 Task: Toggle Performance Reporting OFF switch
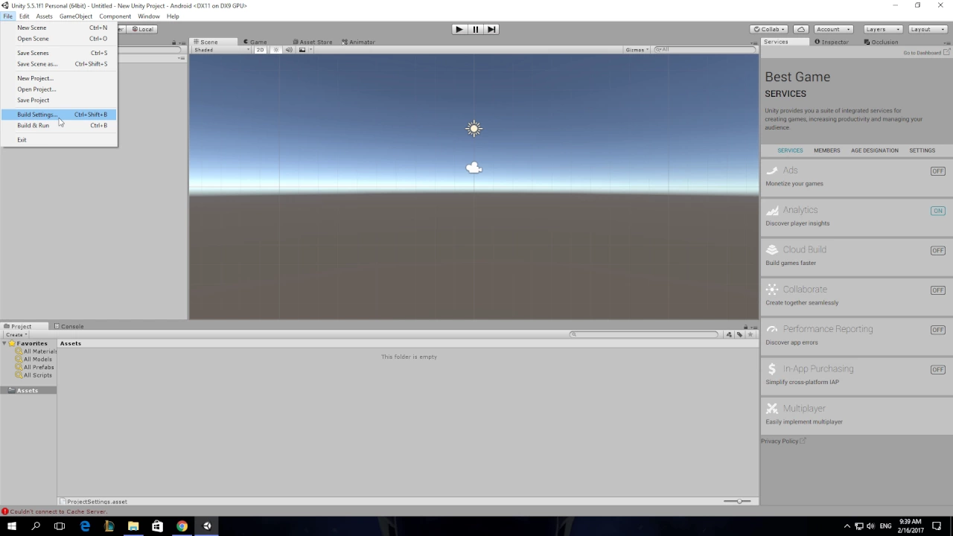click(x=937, y=330)
